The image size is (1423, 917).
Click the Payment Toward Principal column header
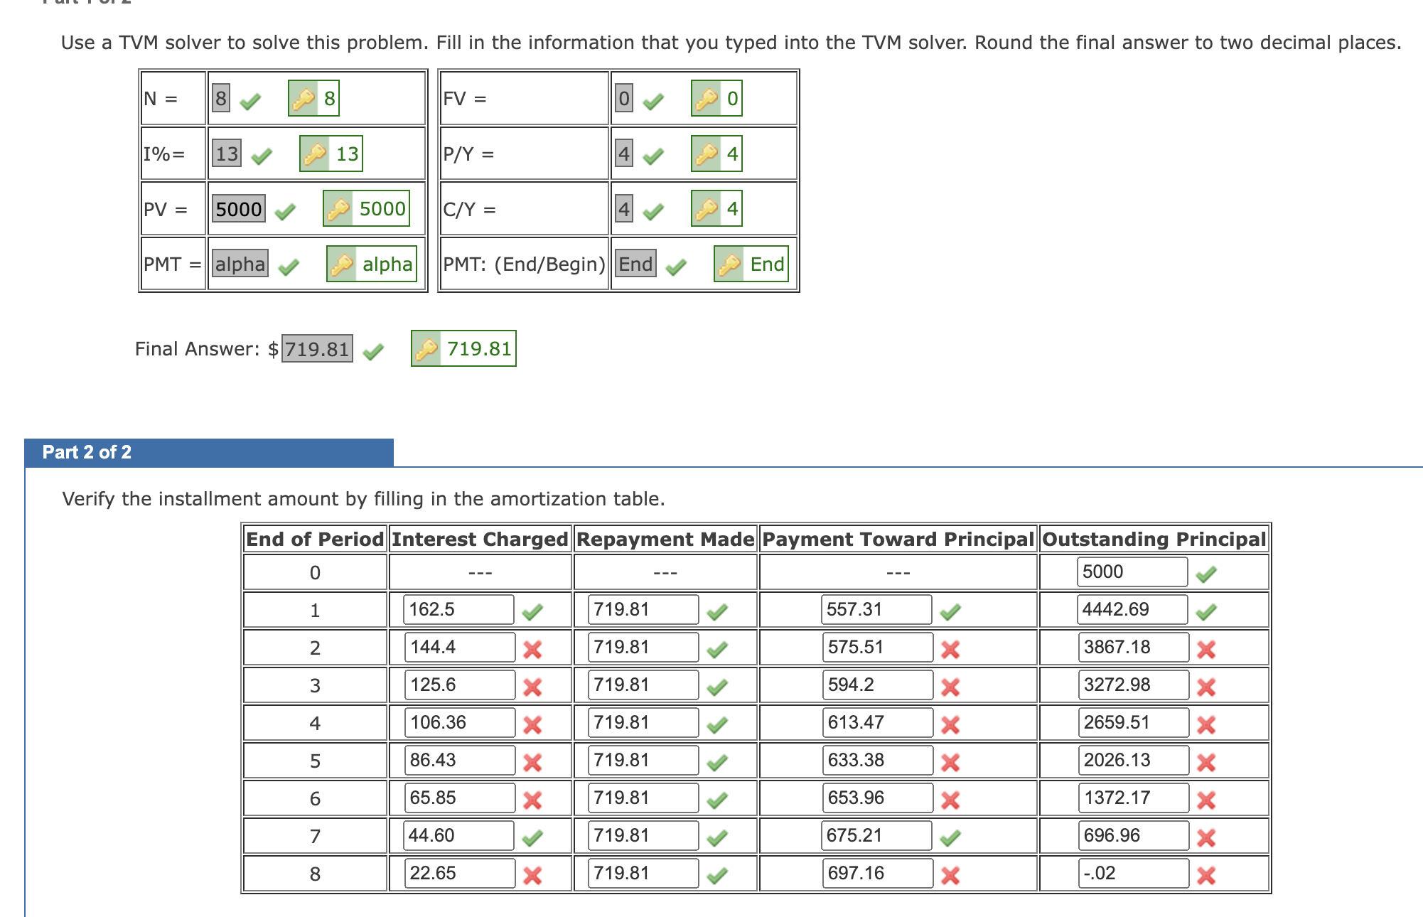(898, 539)
